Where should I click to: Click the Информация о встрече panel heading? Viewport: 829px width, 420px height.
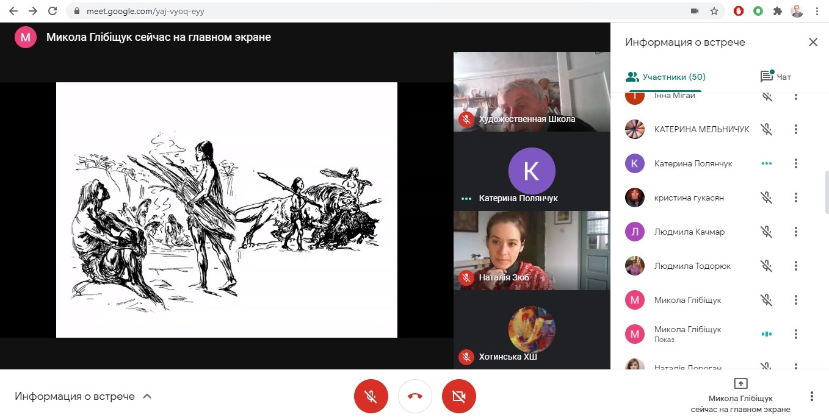[685, 42]
